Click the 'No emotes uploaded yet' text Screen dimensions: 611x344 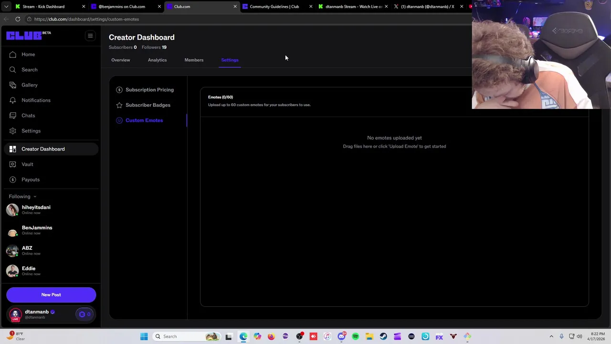tap(394, 138)
